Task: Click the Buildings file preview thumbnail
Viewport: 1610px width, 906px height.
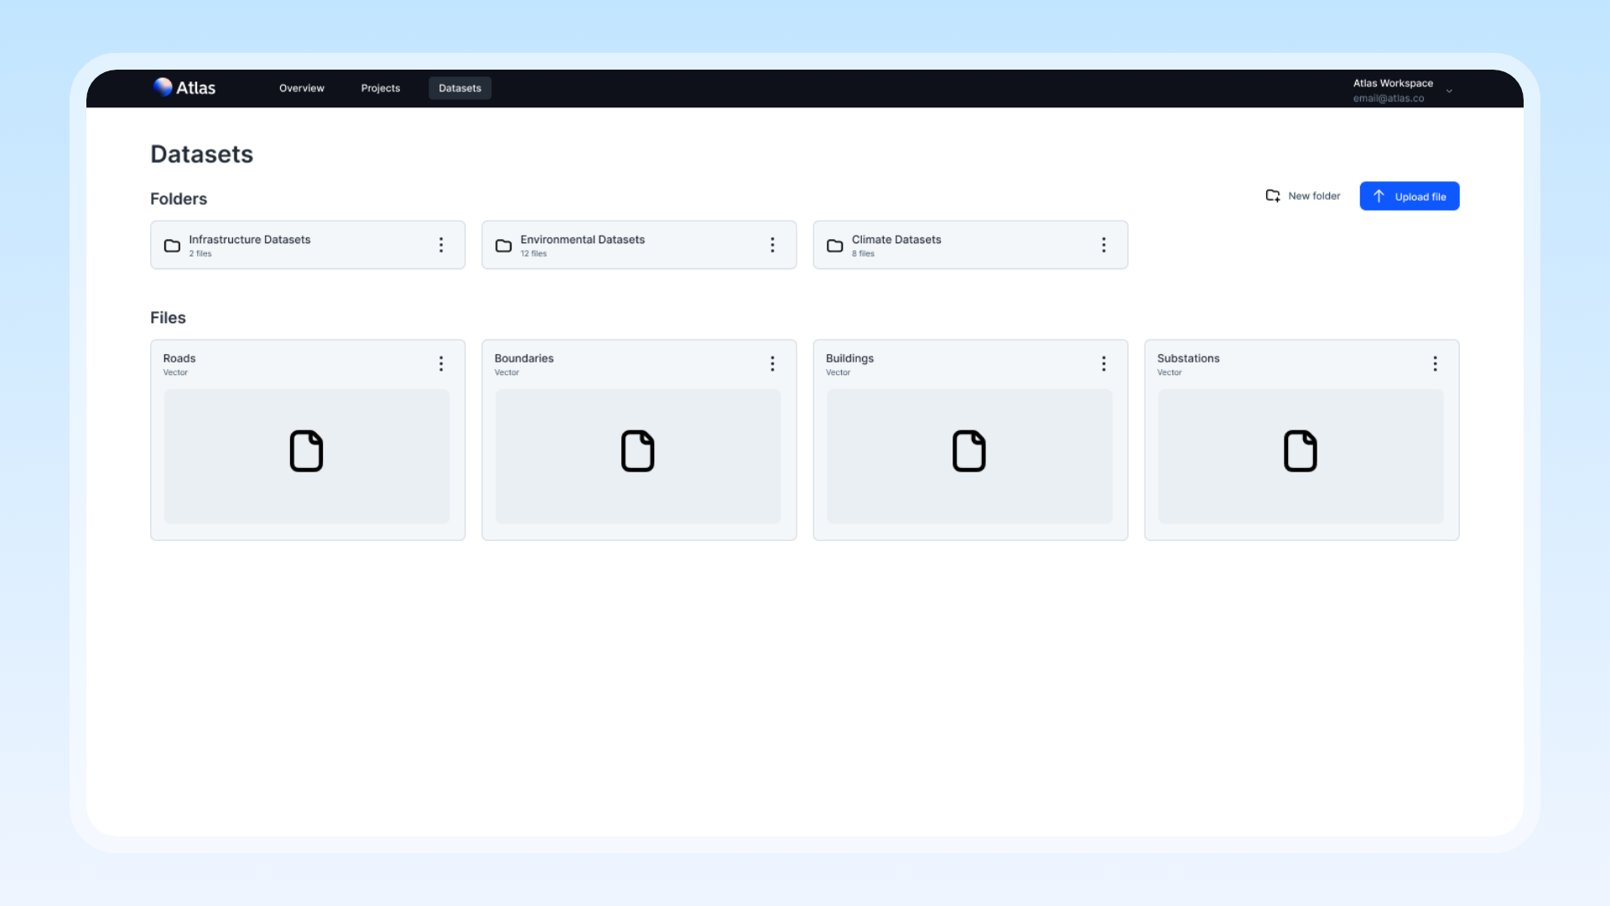Action: click(969, 456)
